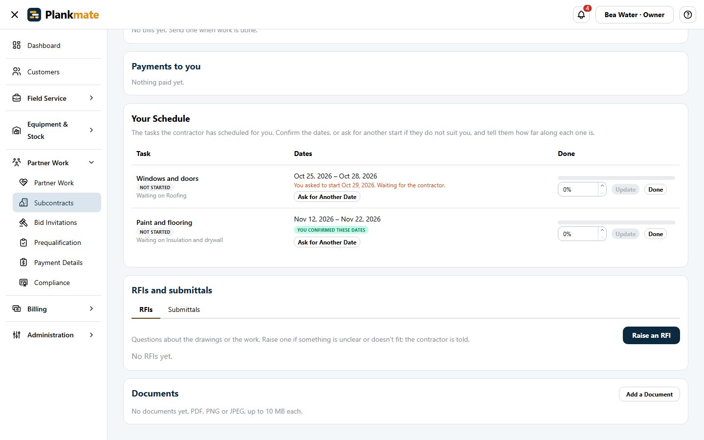Click the Plankmate logo
Image resolution: width=704 pixels, height=440 pixels.
point(63,15)
